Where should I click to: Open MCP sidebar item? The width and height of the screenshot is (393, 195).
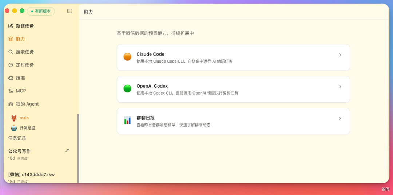coord(21,91)
